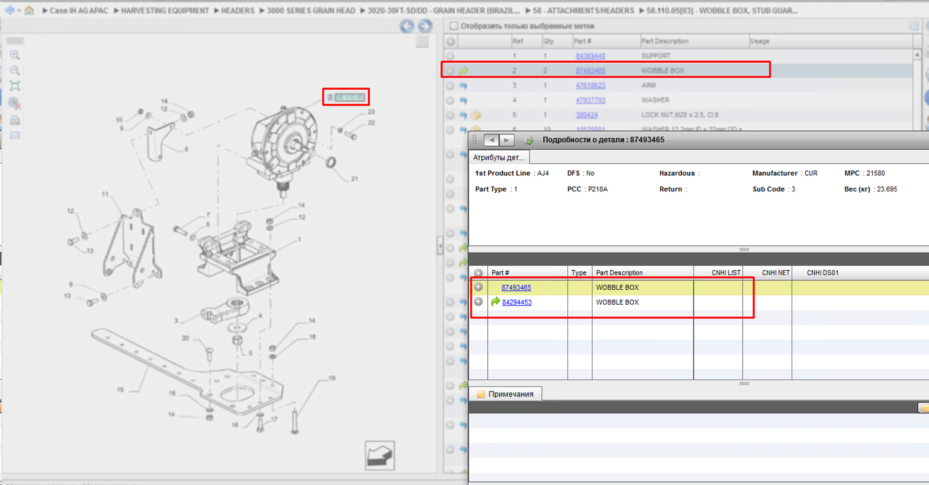Click the home icon in the breadcrumb bar
The height and width of the screenshot is (485, 929).
coord(29,11)
